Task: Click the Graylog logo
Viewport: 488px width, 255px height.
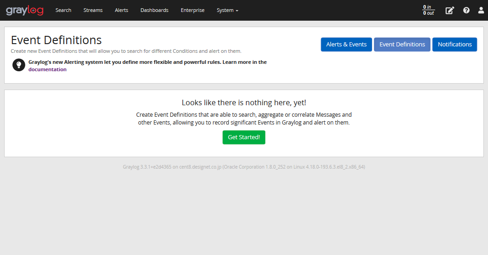Action: pos(24,10)
